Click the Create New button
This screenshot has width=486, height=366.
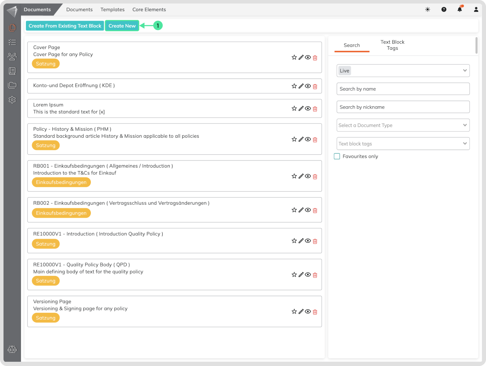(122, 26)
